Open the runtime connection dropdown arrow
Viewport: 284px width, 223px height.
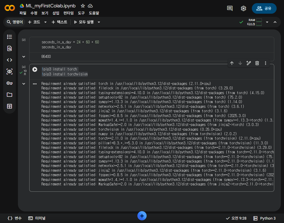coord(267,22)
